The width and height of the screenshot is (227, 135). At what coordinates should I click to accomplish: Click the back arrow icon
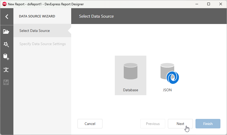[x=7, y=17]
